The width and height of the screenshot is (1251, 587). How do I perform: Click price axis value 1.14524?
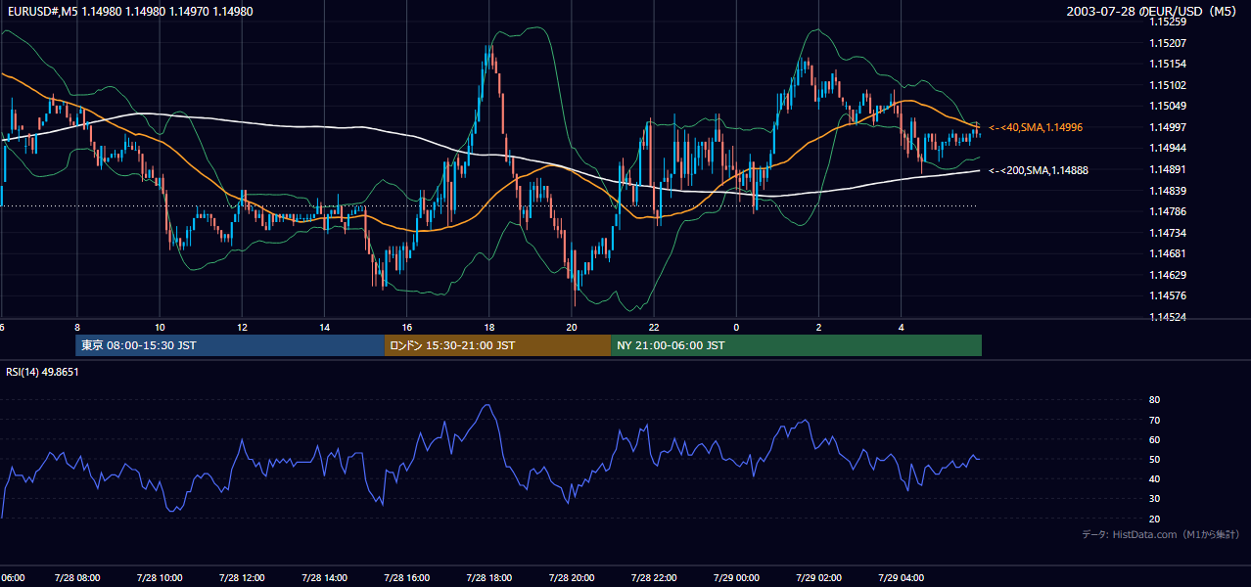[1169, 317]
